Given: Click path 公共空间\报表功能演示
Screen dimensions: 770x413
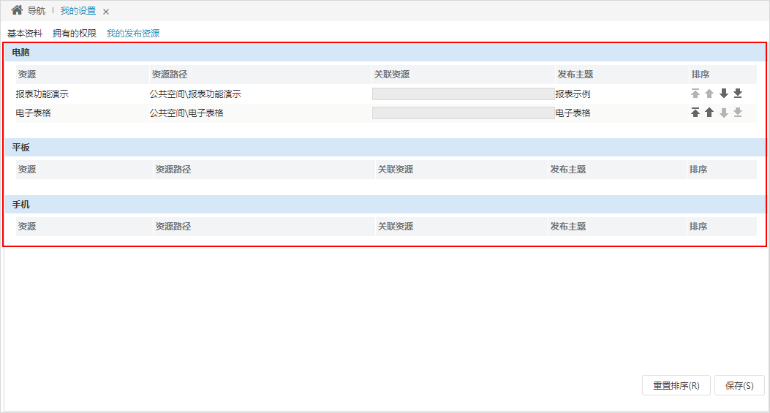Looking at the screenshot, I should (195, 94).
